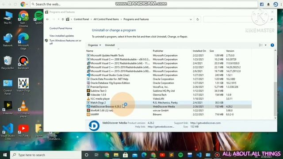Open File Explorer from taskbar
The width and height of the screenshot is (283, 159).
tap(116, 155)
